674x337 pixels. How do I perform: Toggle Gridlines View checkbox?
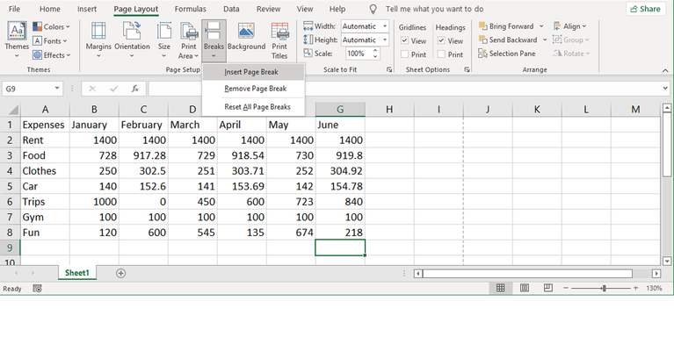coord(404,40)
